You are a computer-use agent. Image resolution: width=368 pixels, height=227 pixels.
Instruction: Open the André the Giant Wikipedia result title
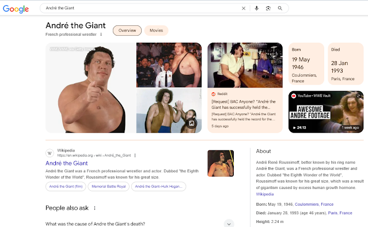[x=66, y=163]
